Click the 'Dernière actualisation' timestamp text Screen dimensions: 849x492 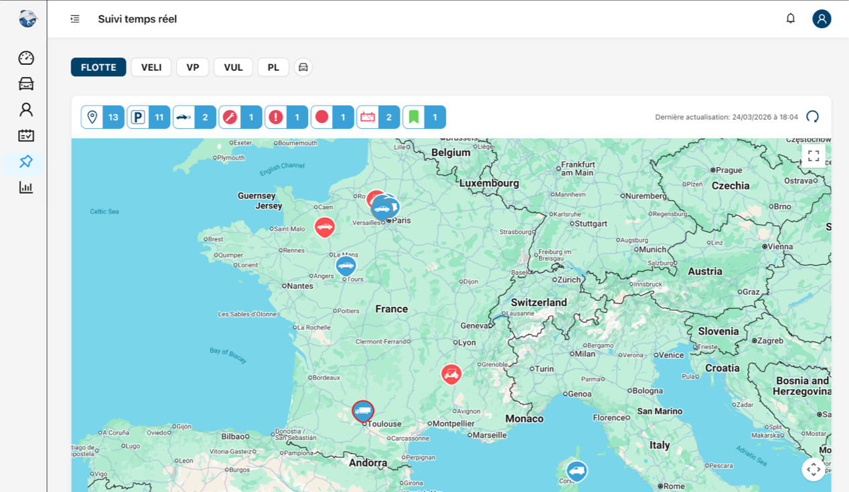(726, 117)
